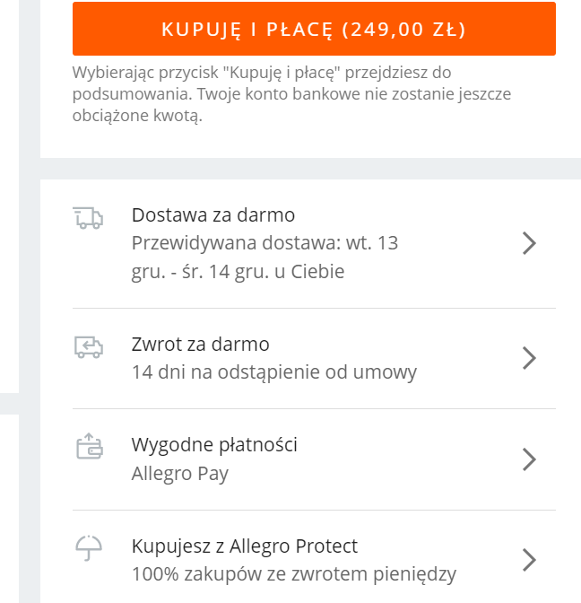Click the orange Kupuję i płacę button

pyautogui.click(x=314, y=29)
